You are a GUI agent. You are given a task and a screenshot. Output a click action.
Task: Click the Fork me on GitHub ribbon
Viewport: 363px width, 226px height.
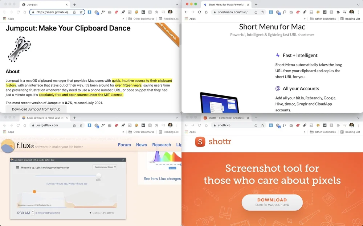(x=168, y=34)
